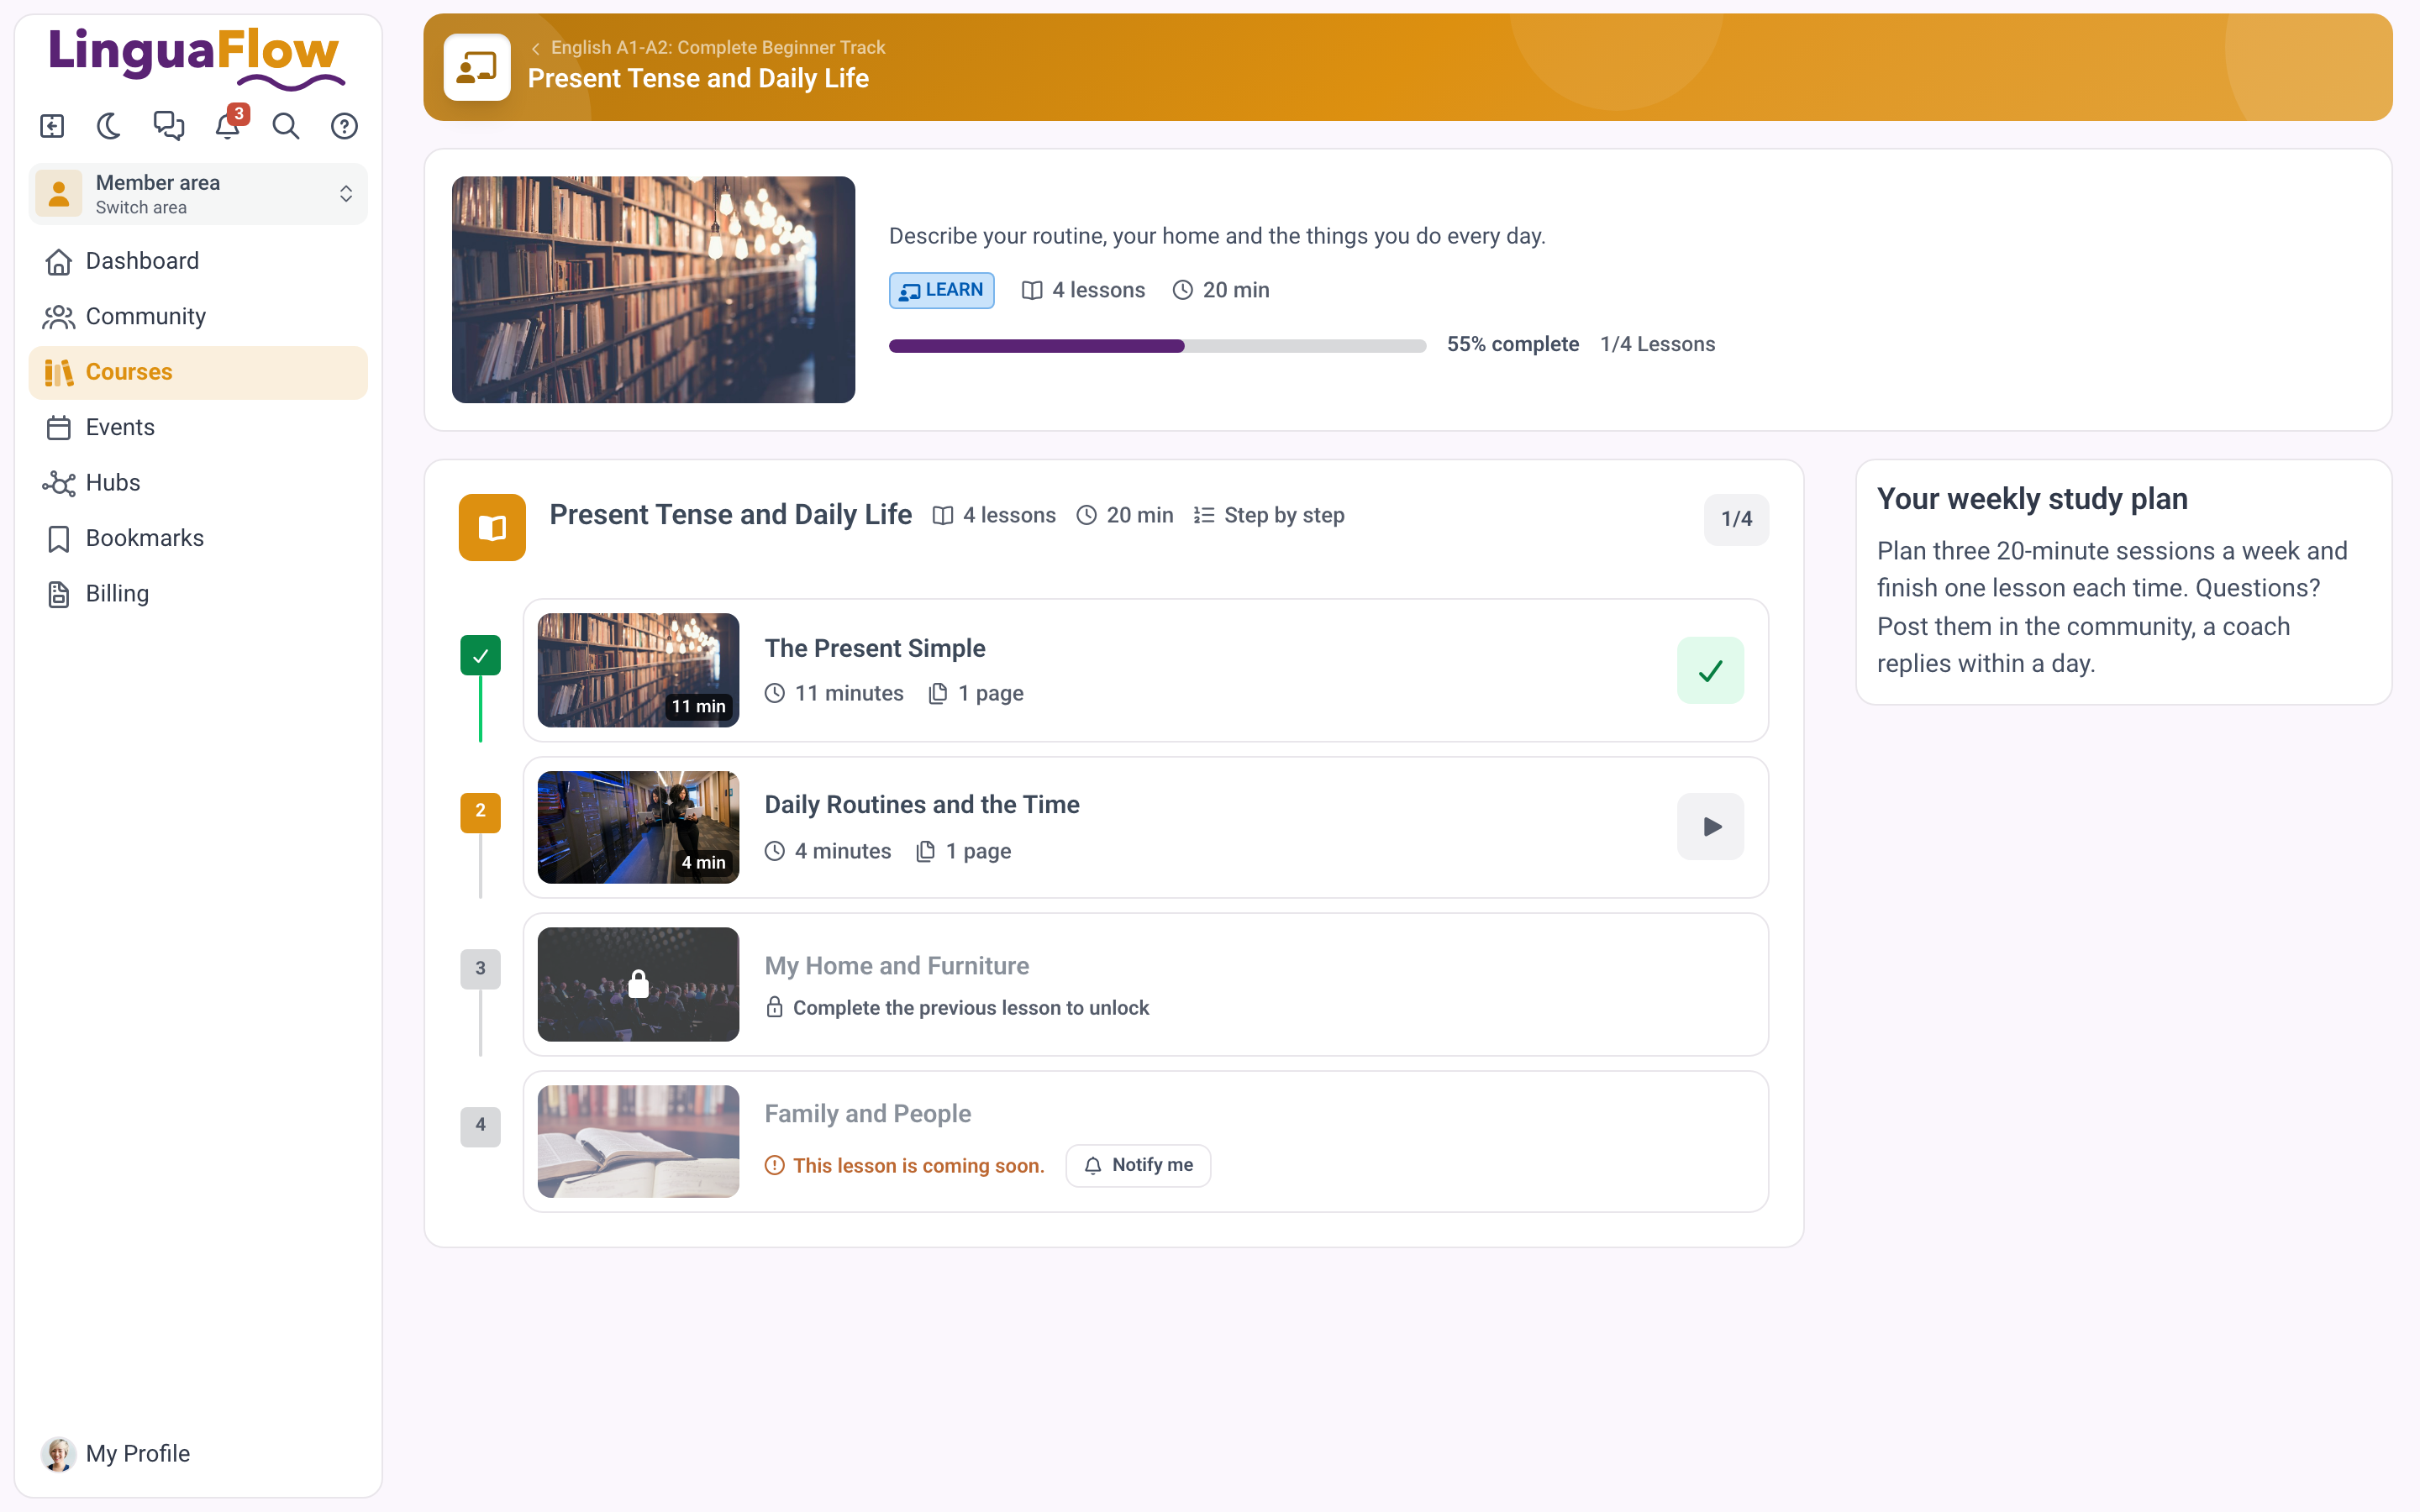Open Billing in sidebar
This screenshot has height=1512, width=2420.
[x=198, y=594]
